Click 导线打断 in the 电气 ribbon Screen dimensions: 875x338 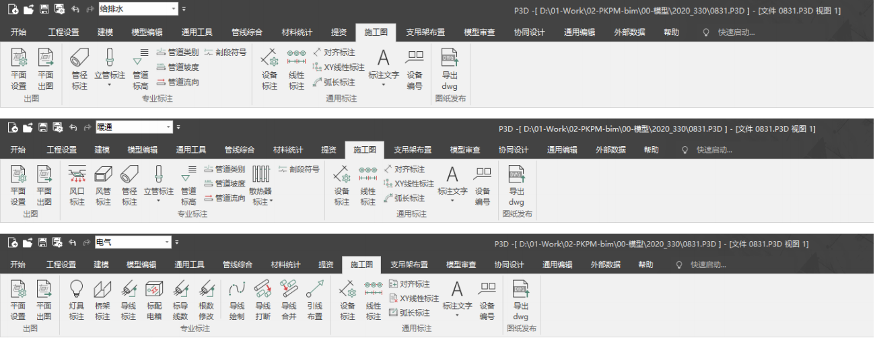pos(262,300)
